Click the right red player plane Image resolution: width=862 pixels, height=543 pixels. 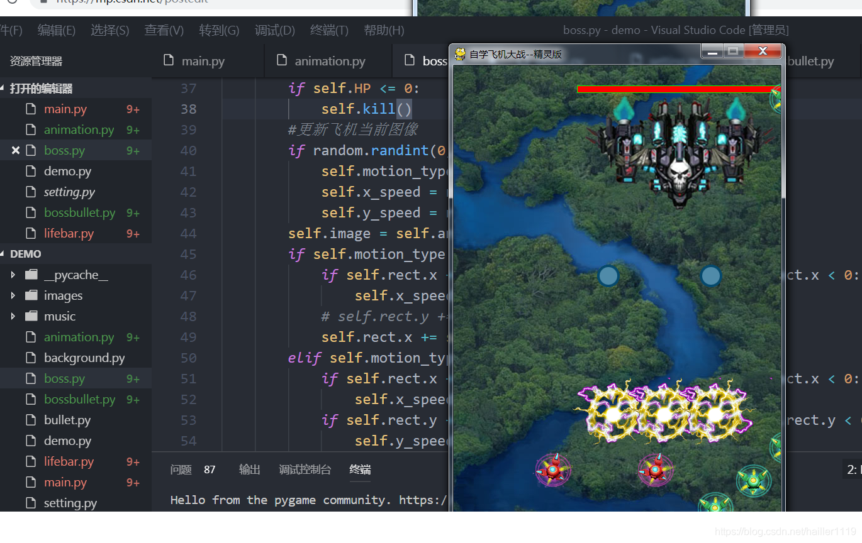click(x=656, y=469)
